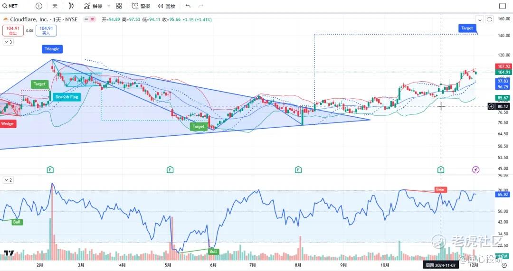This screenshot has height=271, width=513.
Task: Start 回放 bar replay
Action: pos(166,6)
